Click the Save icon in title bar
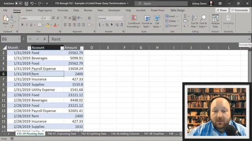Screen dimensions: 252x141 (x=26, y=4)
